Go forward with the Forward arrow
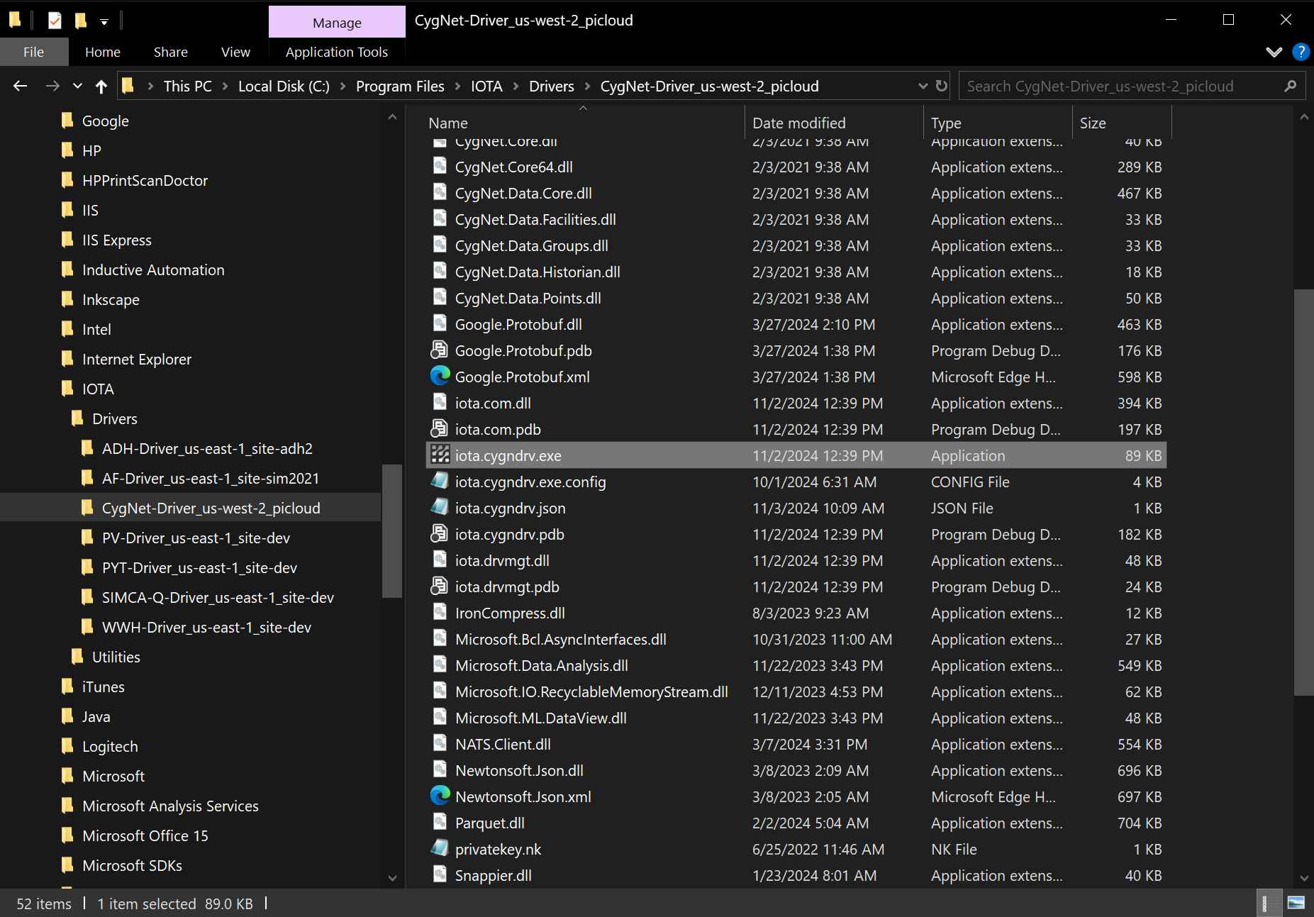The width and height of the screenshot is (1314, 917). click(x=52, y=86)
